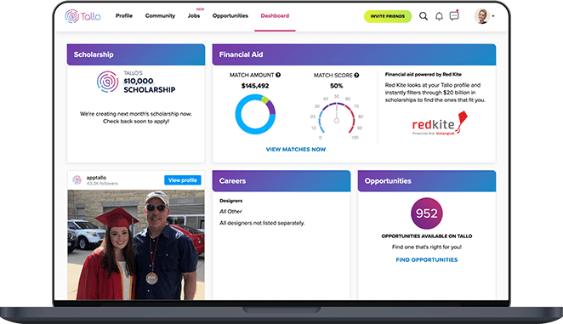
Task: Open the Jobs tab marked new
Action: coord(194,16)
